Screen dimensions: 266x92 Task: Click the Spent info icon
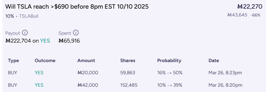tap(76, 33)
